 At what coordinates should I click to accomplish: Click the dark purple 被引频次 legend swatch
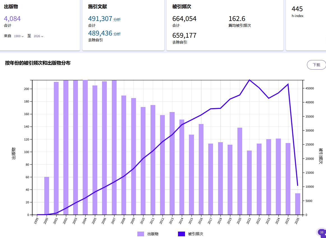(x=181, y=234)
